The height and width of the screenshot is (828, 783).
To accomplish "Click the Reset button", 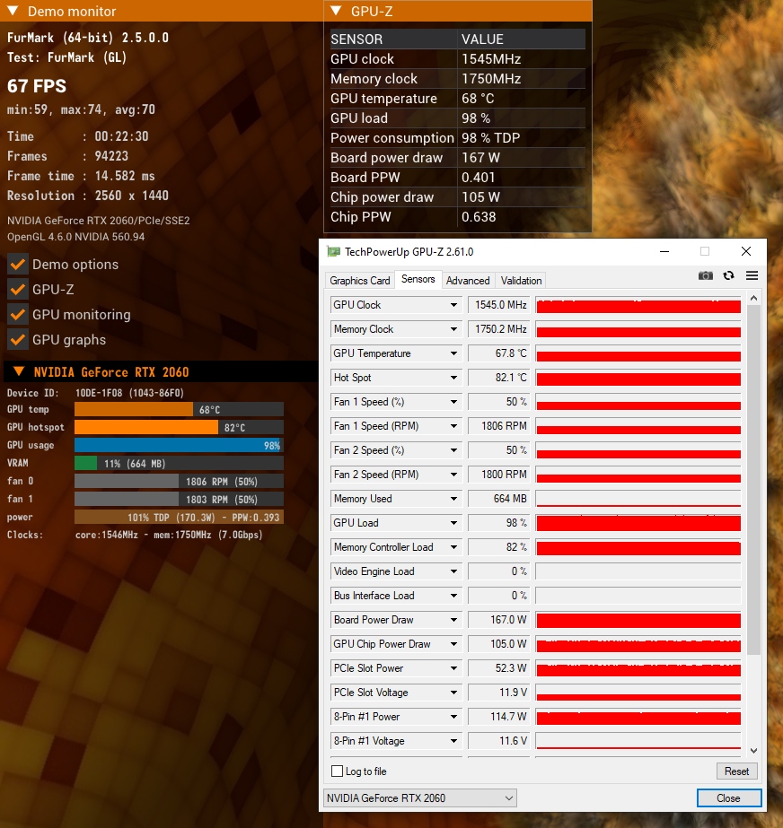I will tap(736, 771).
